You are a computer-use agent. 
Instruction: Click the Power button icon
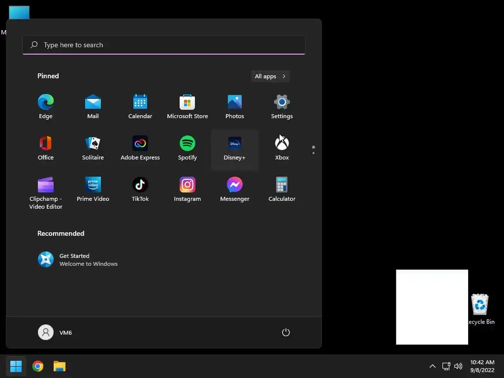pyautogui.click(x=286, y=332)
